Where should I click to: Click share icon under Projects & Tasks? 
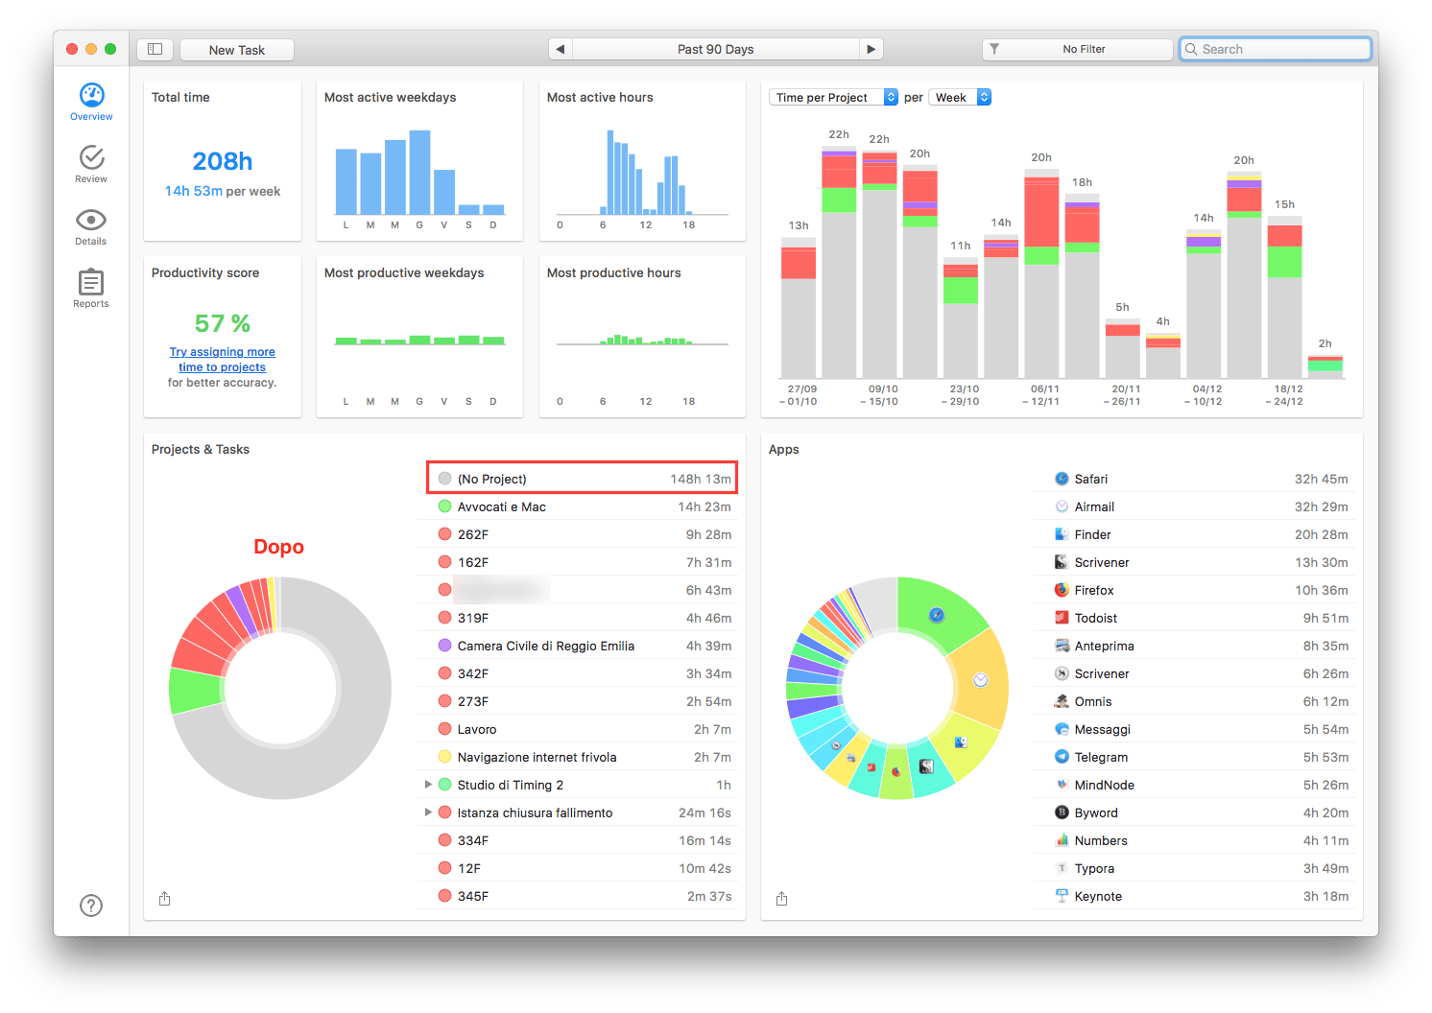pos(164,898)
